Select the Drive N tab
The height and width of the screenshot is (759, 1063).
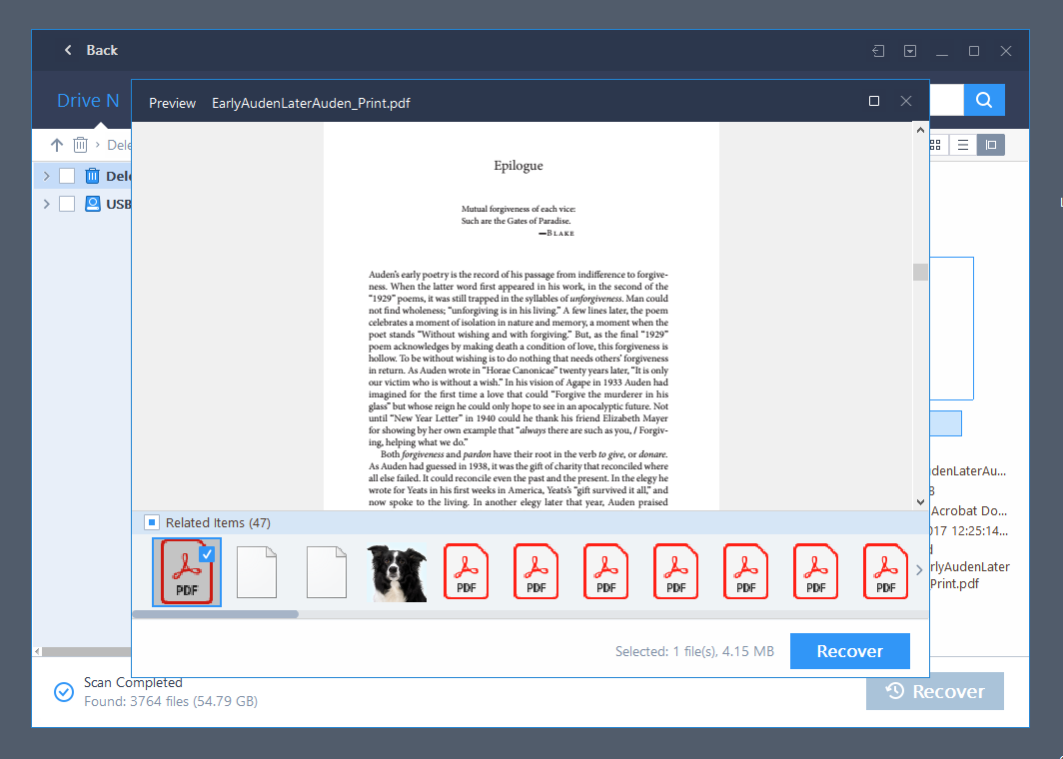[x=88, y=100]
